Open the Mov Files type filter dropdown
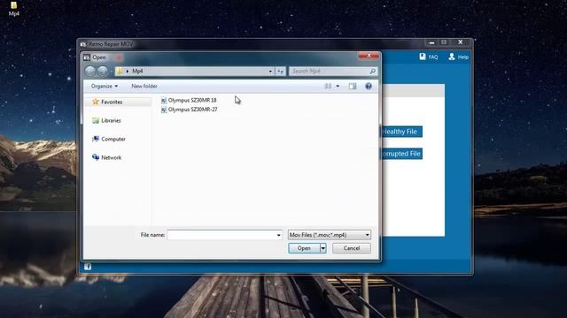This screenshot has height=318, width=567. pos(329,235)
